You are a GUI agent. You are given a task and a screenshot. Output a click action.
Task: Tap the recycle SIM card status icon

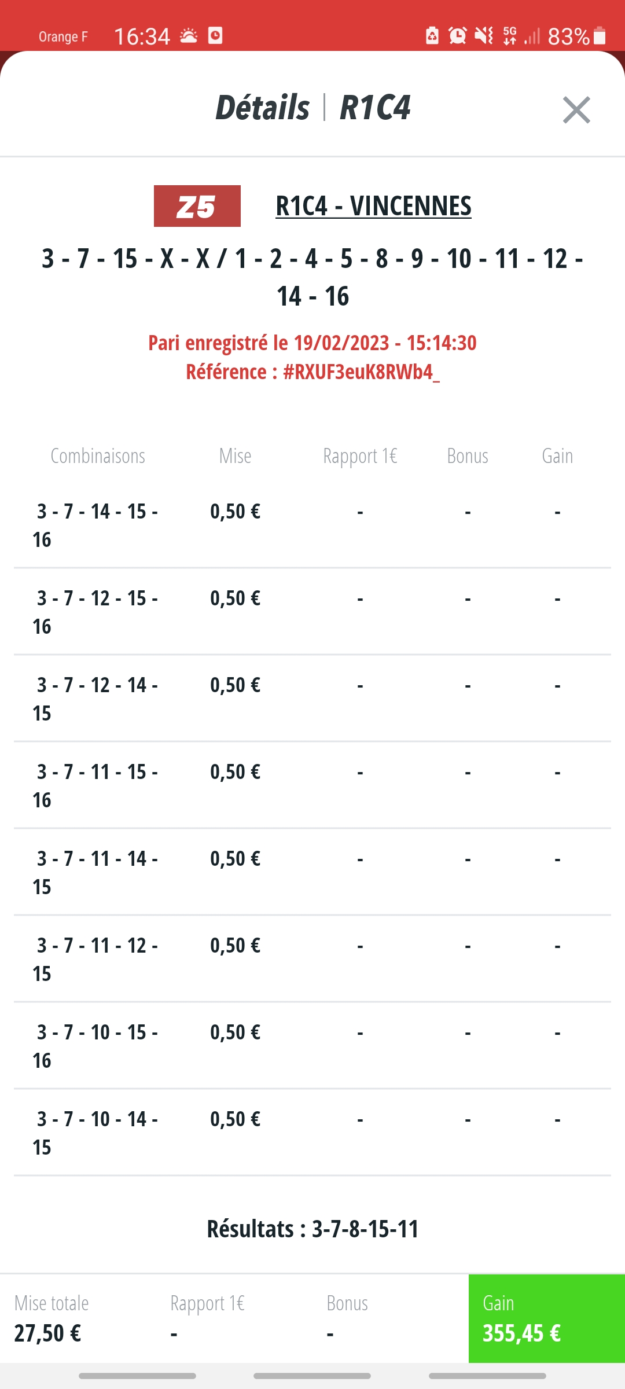(x=432, y=36)
